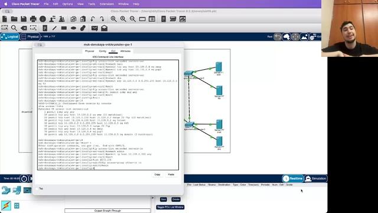Open the File menu
Screen dimensions: 378x213
(x=46, y=4)
